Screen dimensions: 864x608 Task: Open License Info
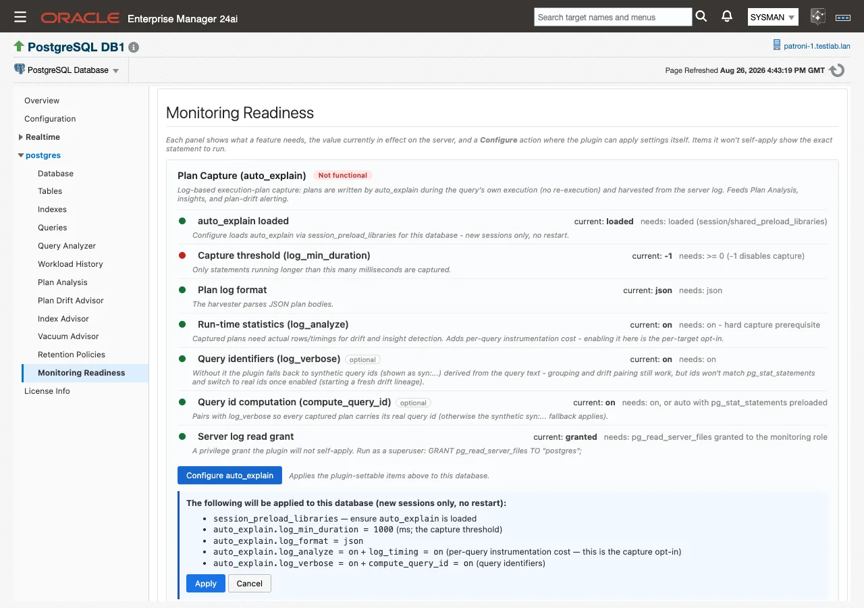(47, 391)
